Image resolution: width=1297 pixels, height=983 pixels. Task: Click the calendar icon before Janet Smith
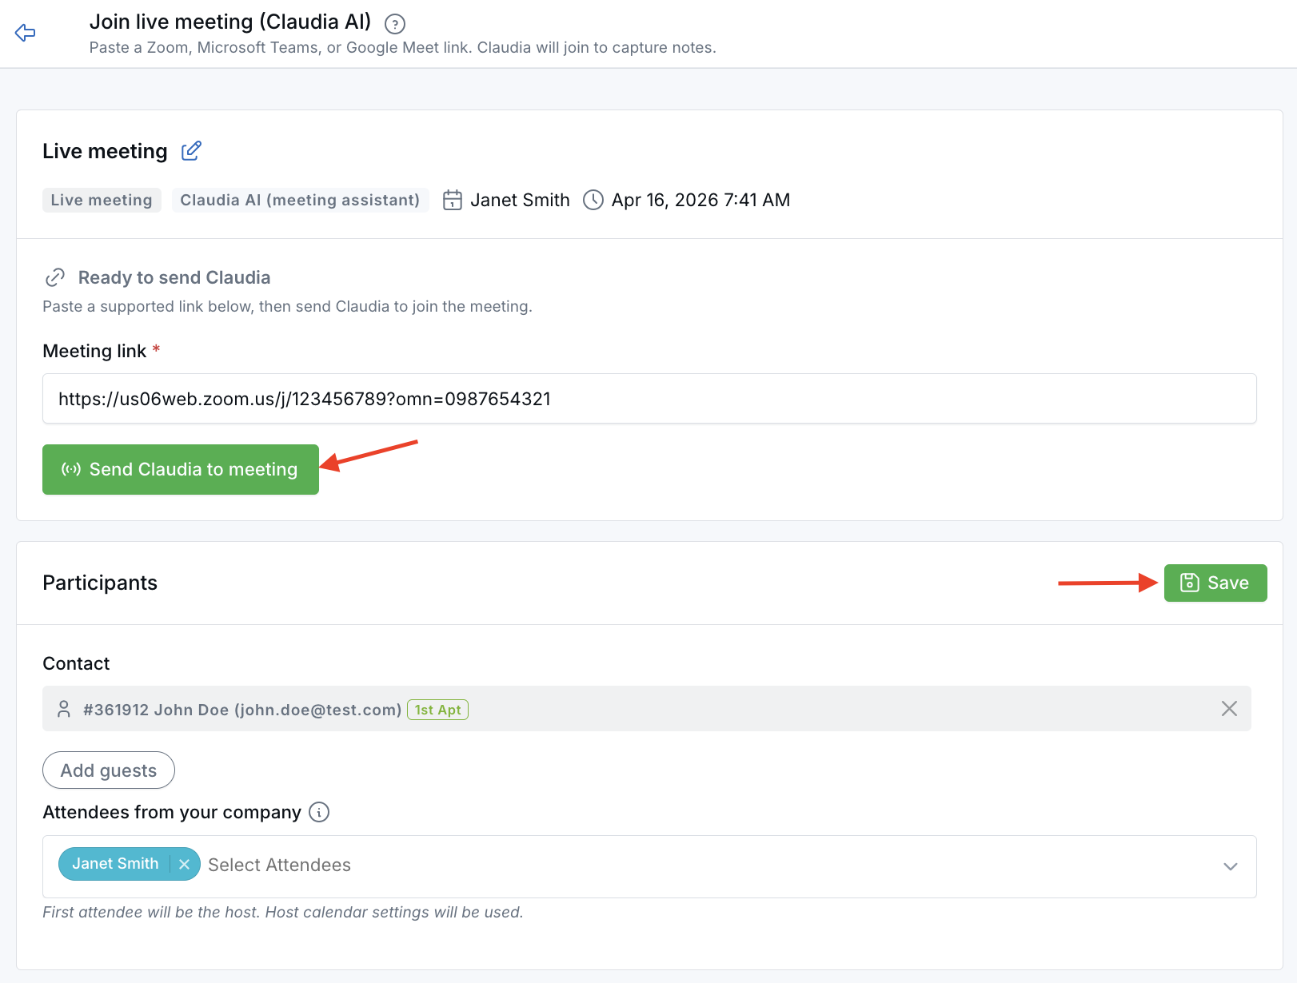pyautogui.click(x=452, y=200)
